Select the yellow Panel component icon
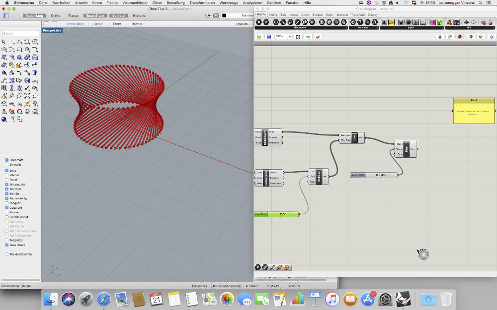 click(392, 22)
